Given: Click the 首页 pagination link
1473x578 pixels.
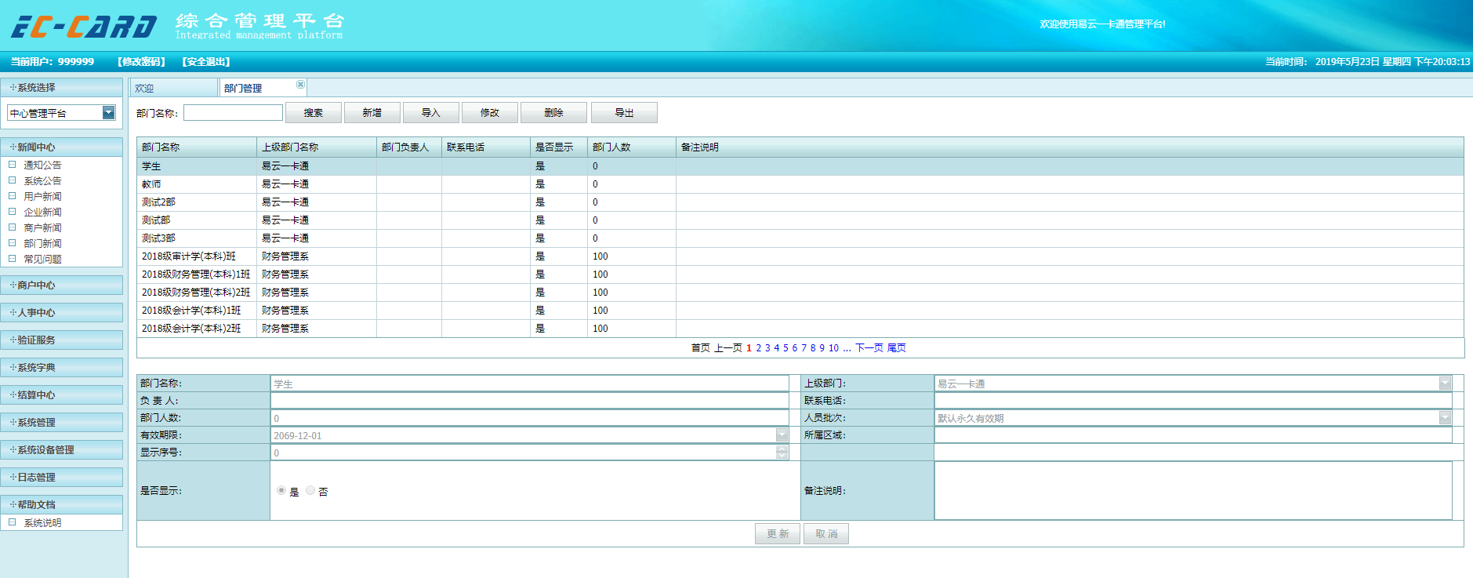Looking at the screenshot, I should click(x=701, y=348).
